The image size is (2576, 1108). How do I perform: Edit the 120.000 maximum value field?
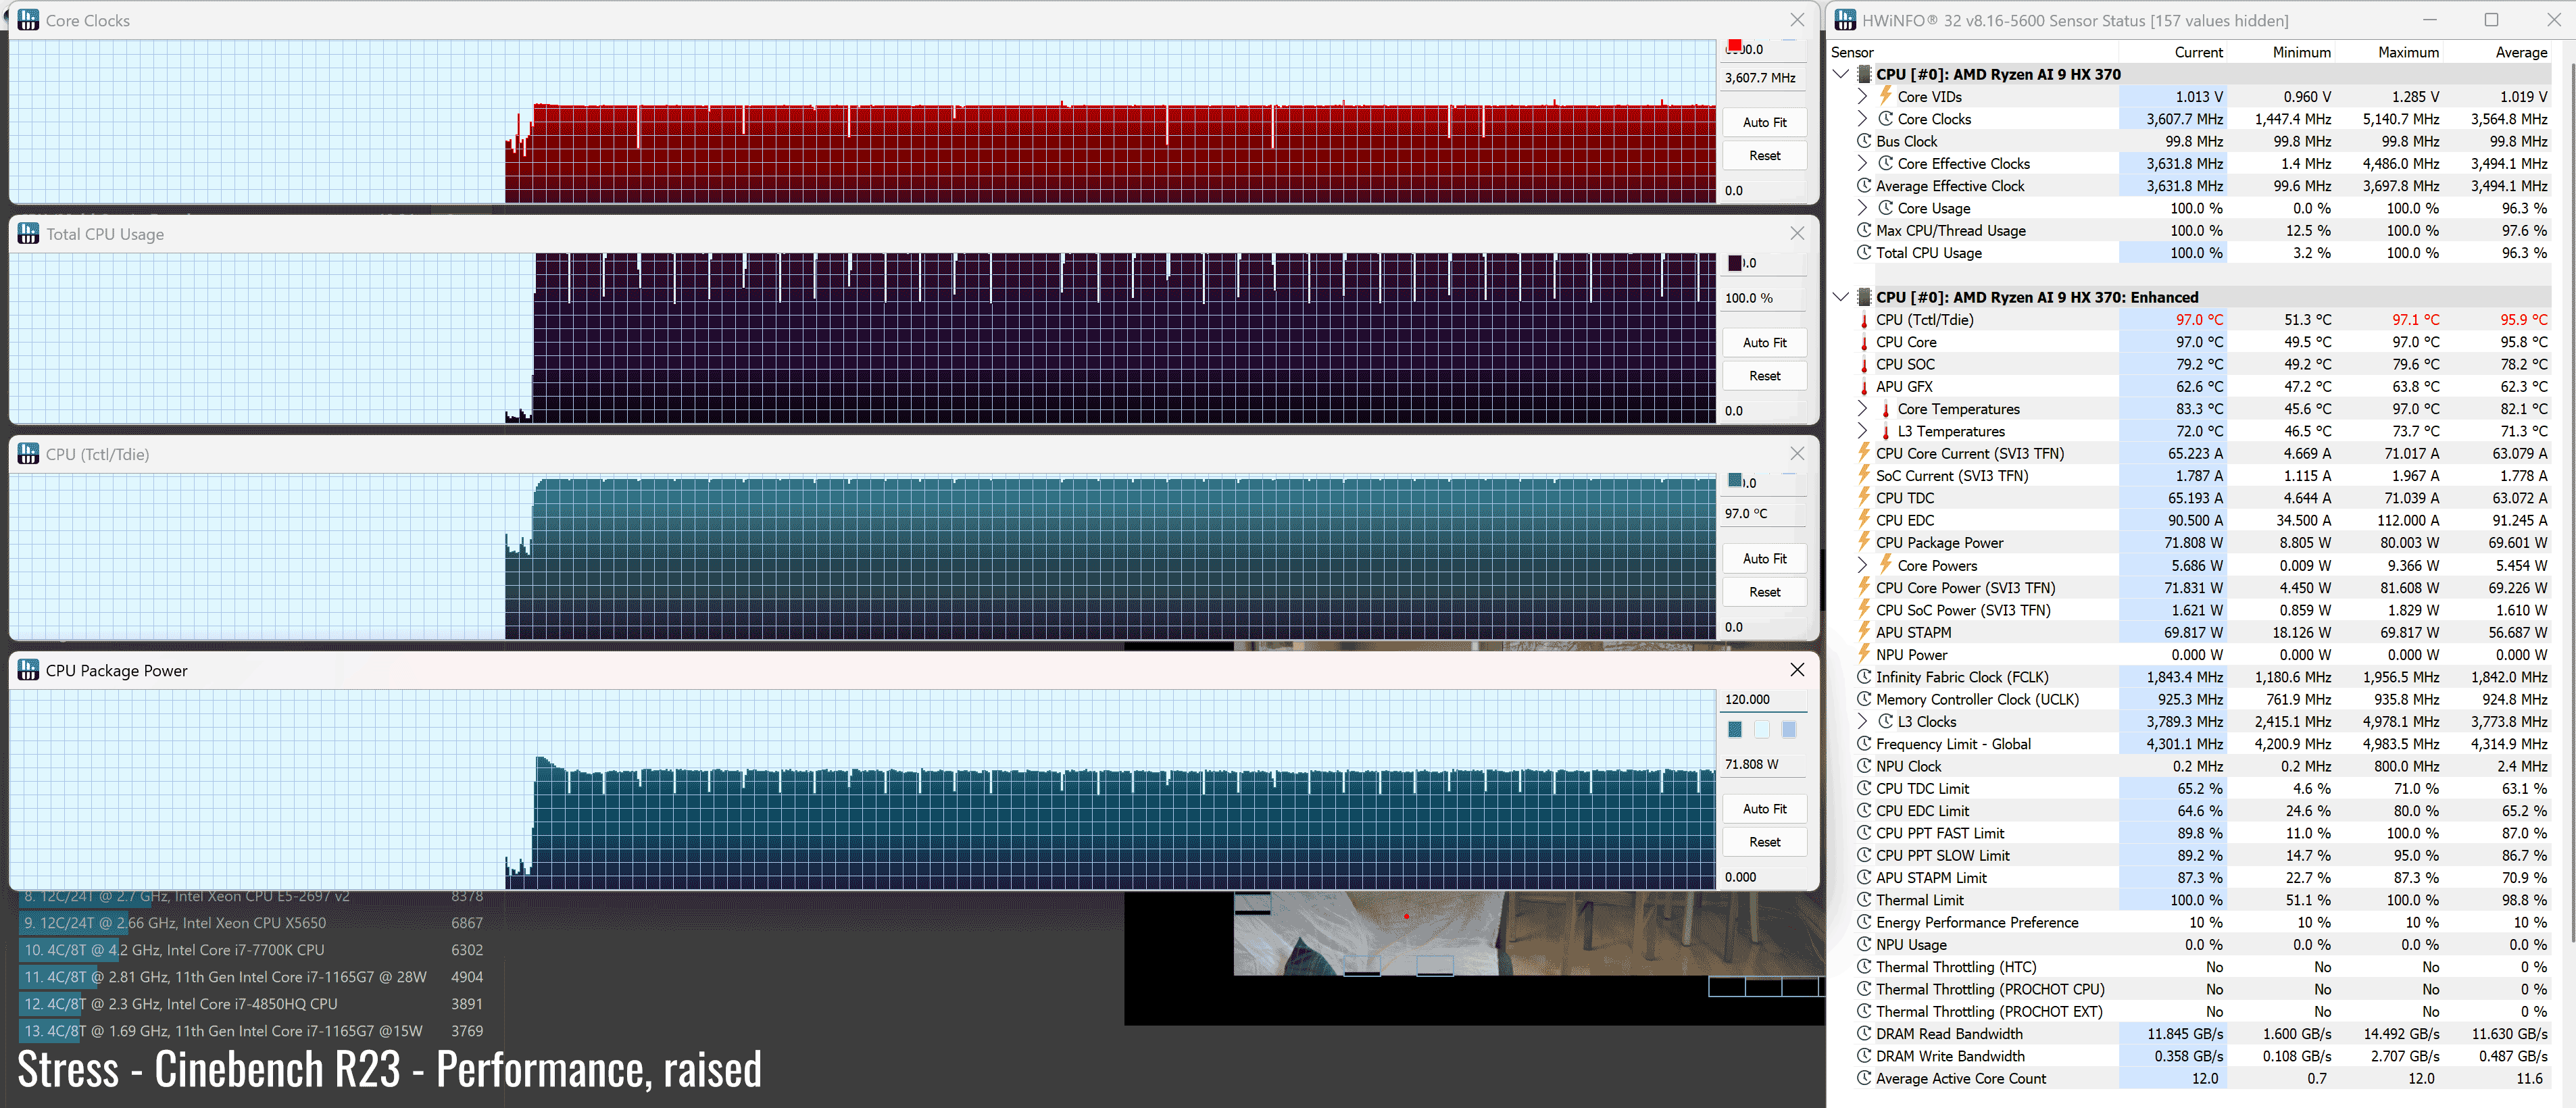point(1762,700)
